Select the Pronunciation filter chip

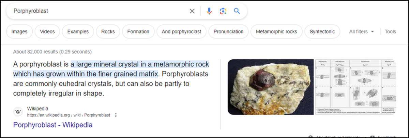(x=228, y=32)
